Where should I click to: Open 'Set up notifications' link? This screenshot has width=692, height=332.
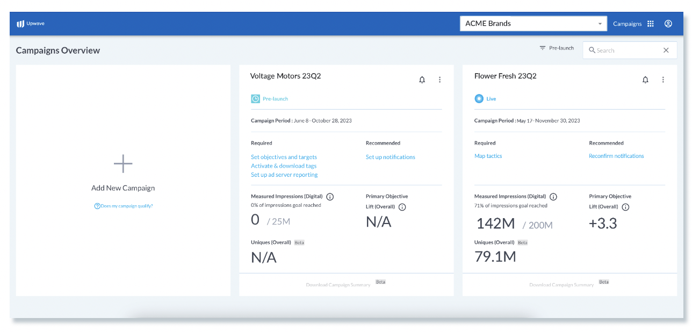(x=391, y=157)
